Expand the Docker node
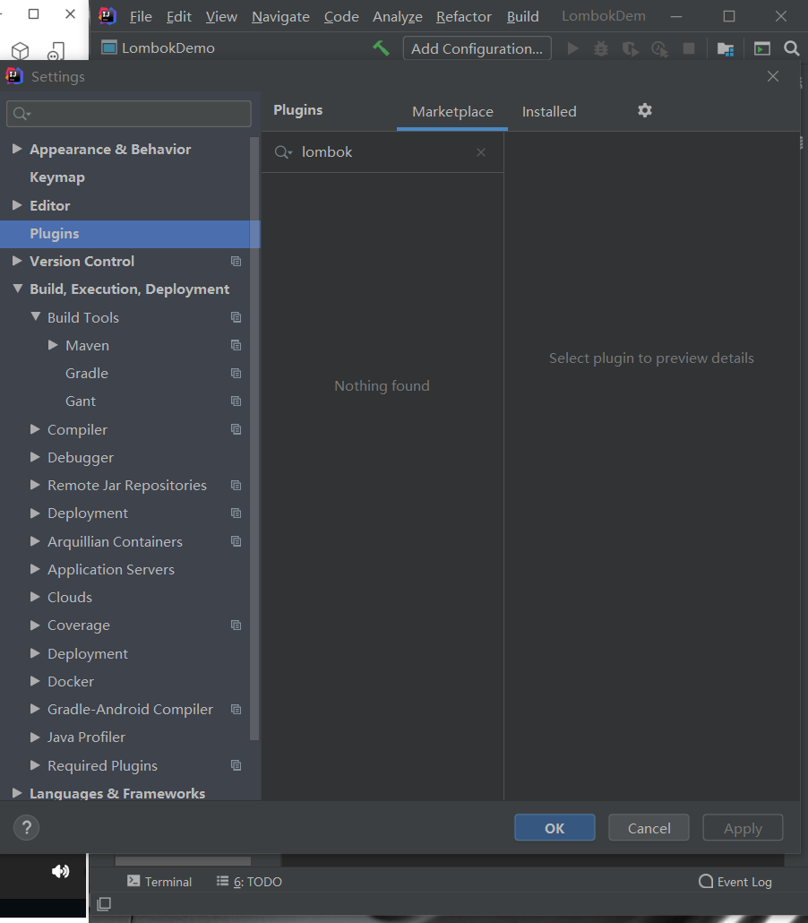Viewport: 808px width, 923px height. click(35, 681)
